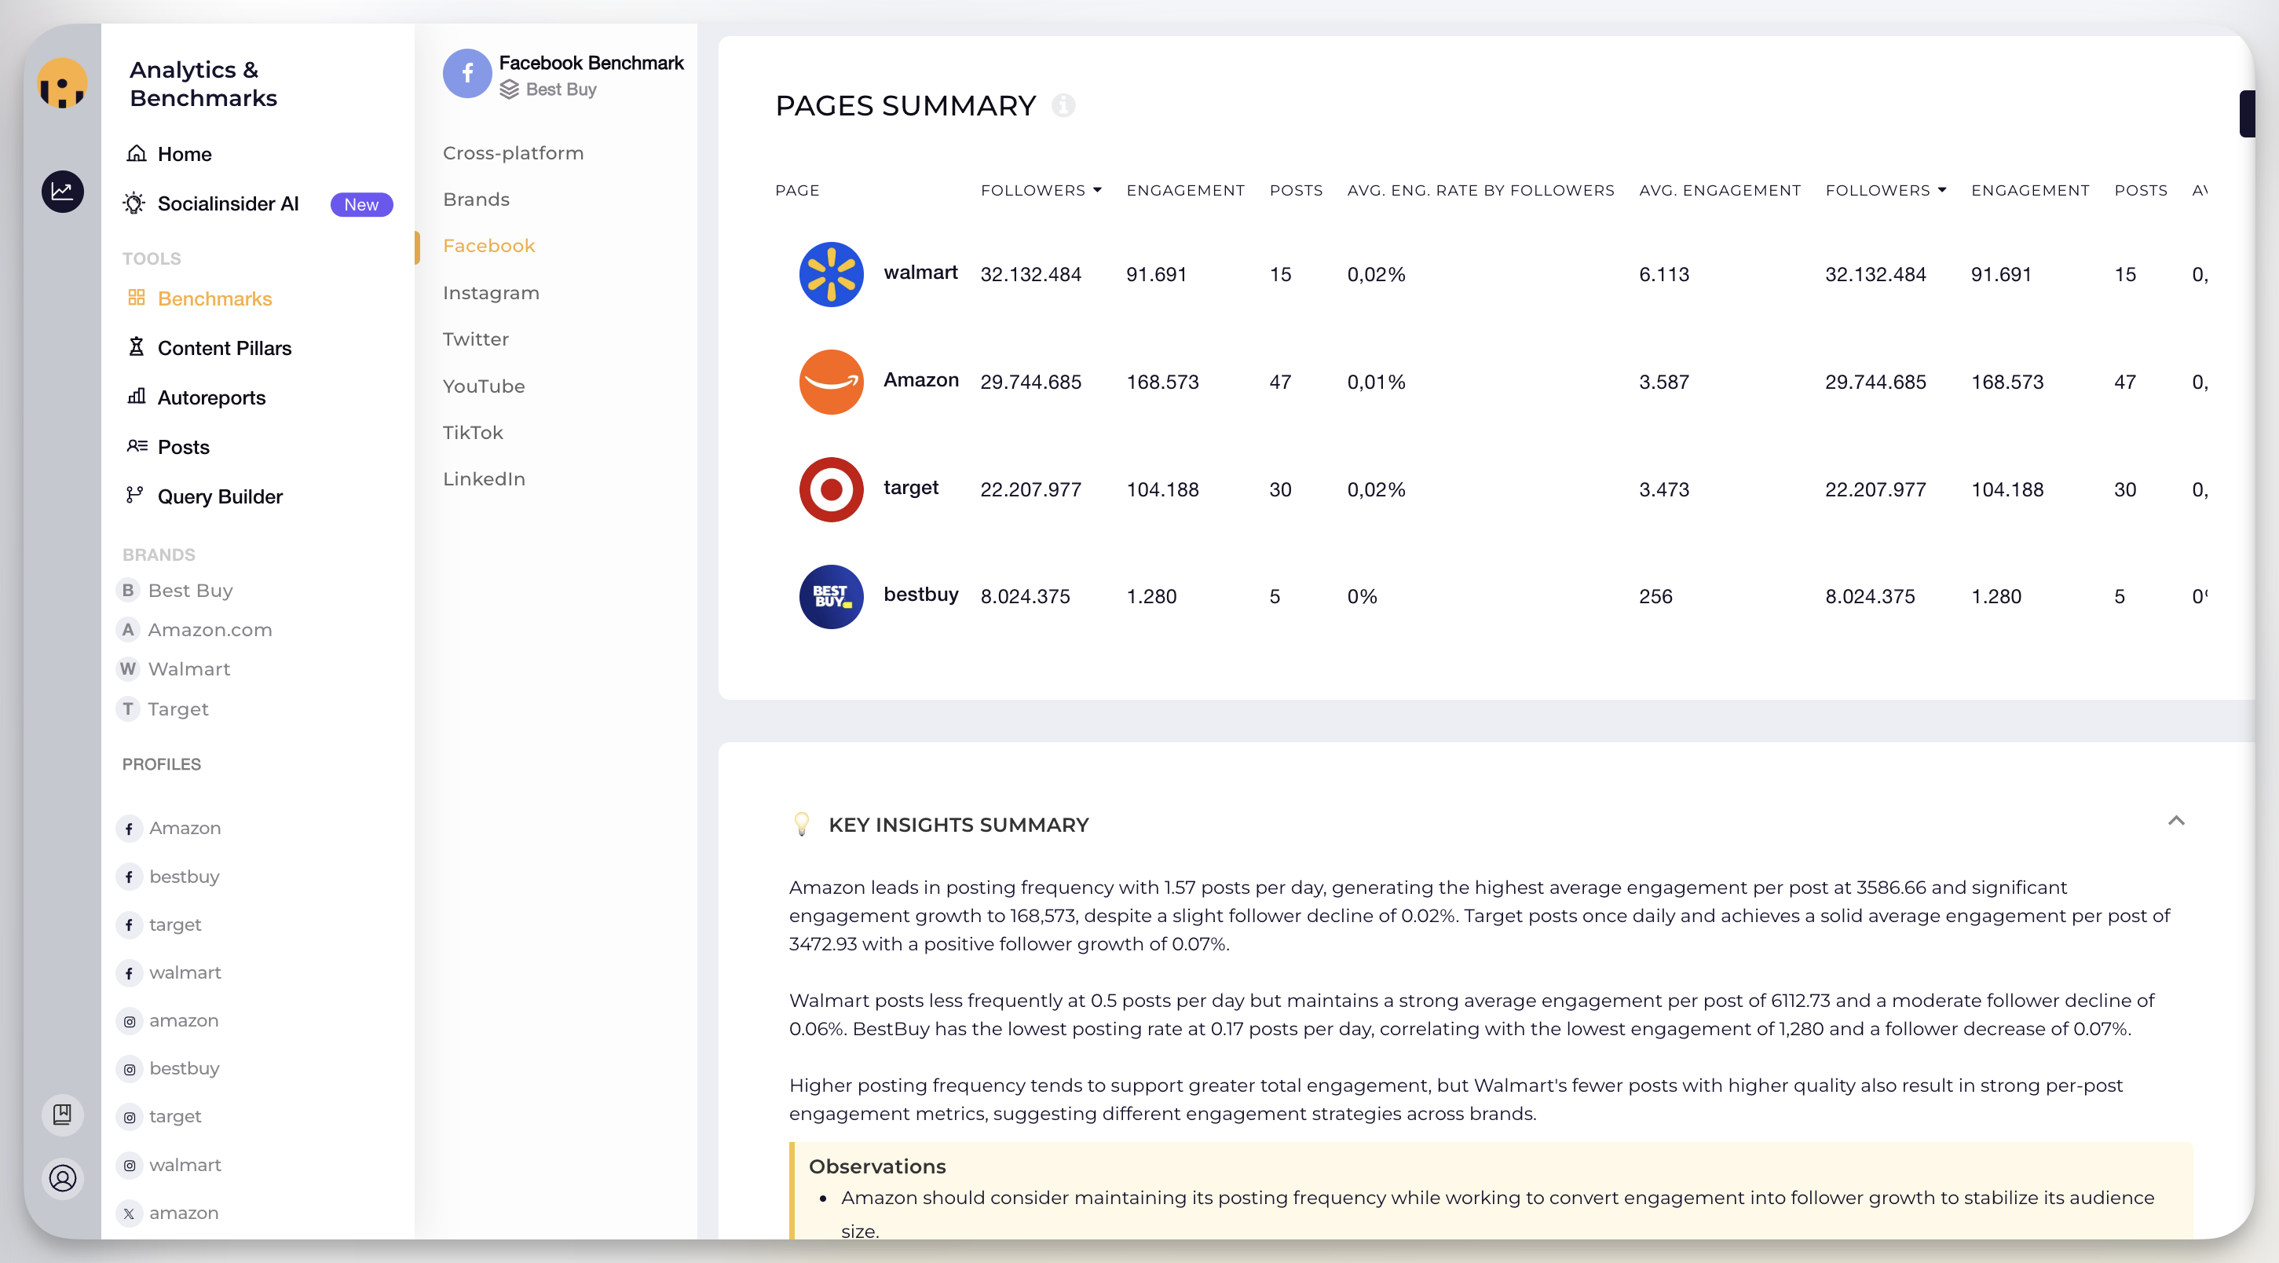This screenshot has width=2279, height=1263.
Task: Open the bookmark guide icon at bottom-left
Action: pyautogui.click(x=62, y=1115)
